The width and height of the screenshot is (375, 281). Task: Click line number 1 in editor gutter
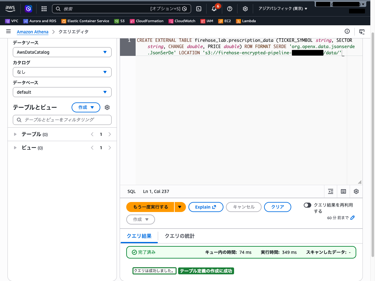[x=129, y=40]
